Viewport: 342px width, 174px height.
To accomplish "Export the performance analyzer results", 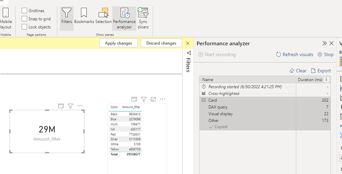I will tap(321, 71).
